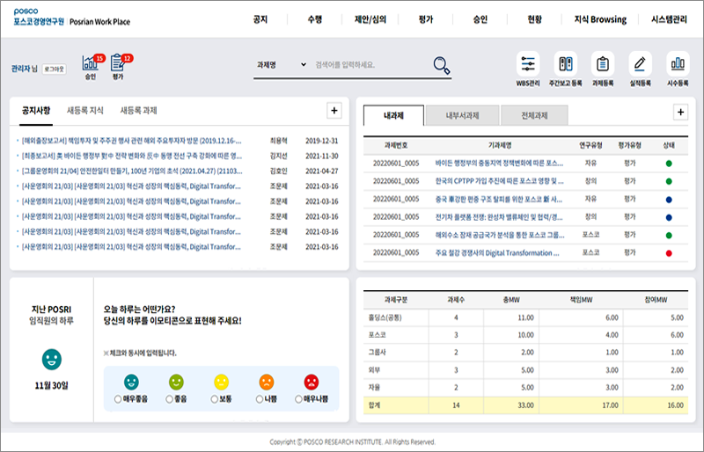This screenshot has height=452, width=704.
Task: Select the 매우좋음 radio button
Action: tap(118, 399)
